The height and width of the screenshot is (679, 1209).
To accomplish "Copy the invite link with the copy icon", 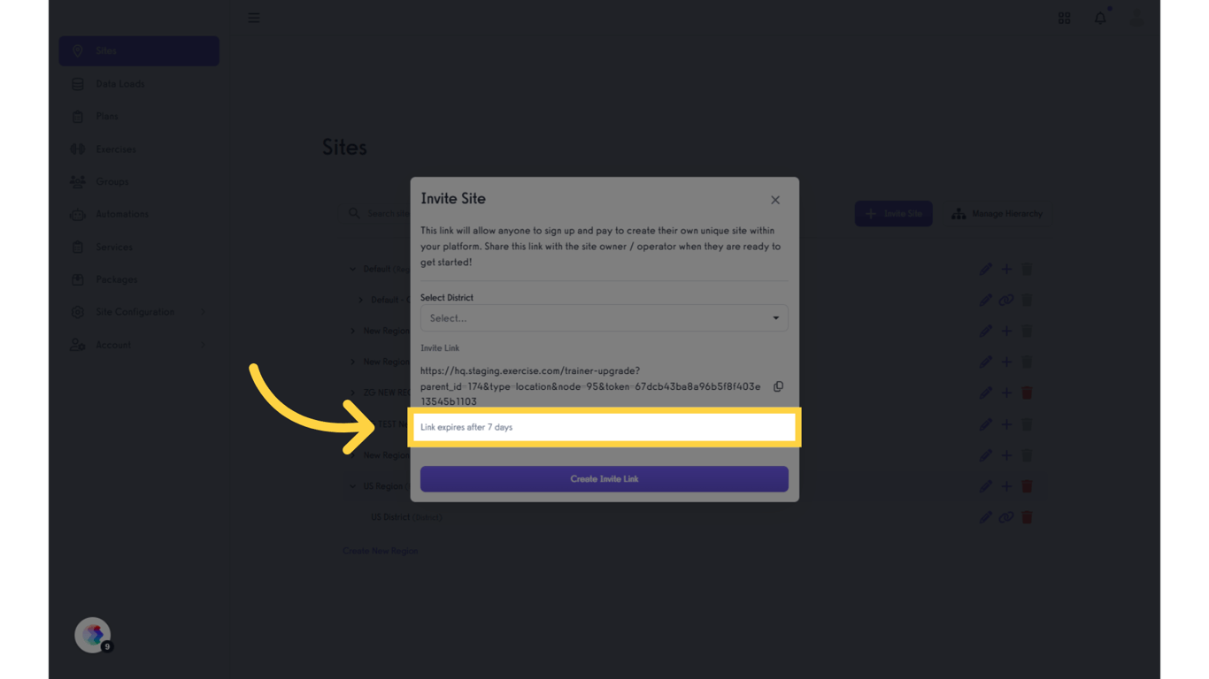I will coord(778,386).
